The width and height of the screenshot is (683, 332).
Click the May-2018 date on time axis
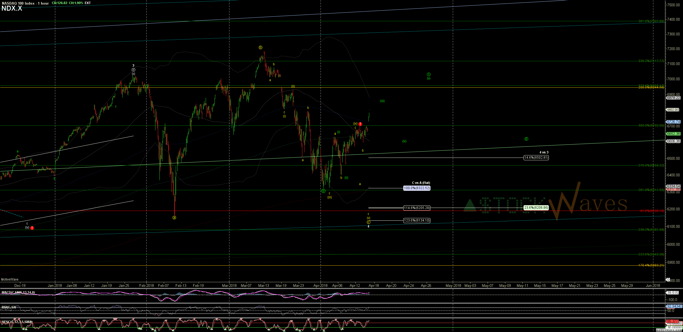(x=453, y=285)
